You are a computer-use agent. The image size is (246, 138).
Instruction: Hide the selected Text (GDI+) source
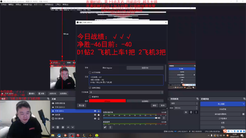[x=95, y=111]
